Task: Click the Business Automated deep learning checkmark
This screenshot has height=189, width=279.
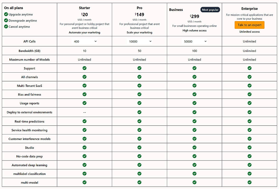Action: pos(195,165)
